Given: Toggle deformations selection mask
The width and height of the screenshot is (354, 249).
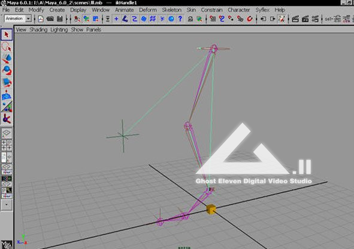Looking at the screenshot, I should pos(153,19).
